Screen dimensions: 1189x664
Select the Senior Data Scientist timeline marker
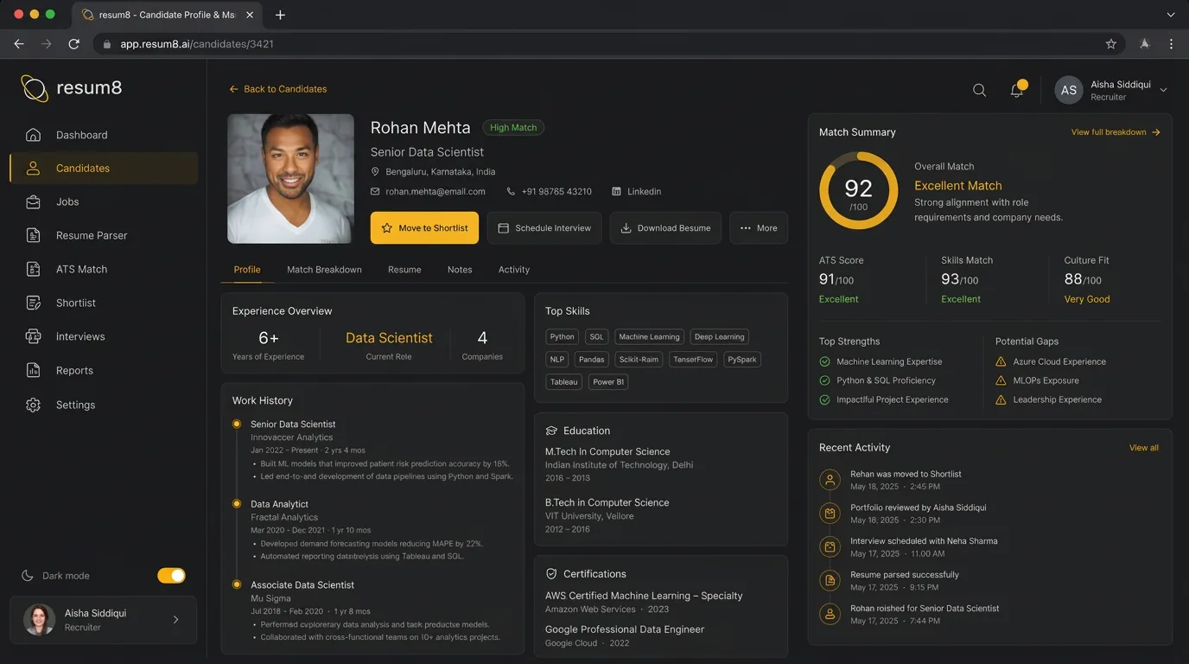pos(237,425)
